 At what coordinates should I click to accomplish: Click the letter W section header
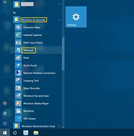coord(14,13)
